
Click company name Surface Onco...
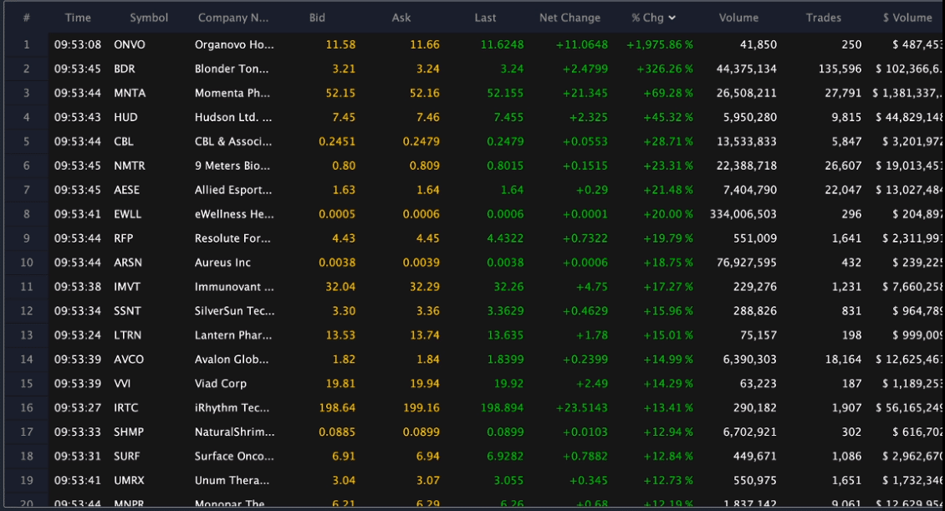click(x=234, y=456)
